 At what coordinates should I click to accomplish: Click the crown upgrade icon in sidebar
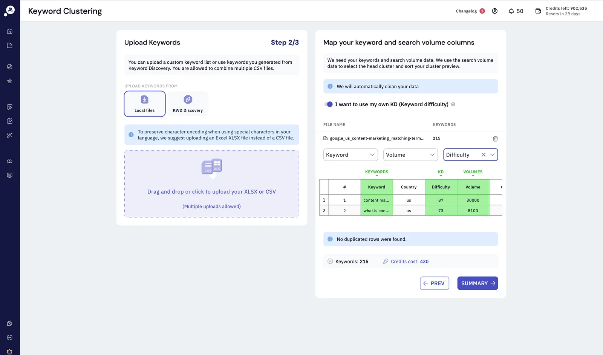coord(10,351)
